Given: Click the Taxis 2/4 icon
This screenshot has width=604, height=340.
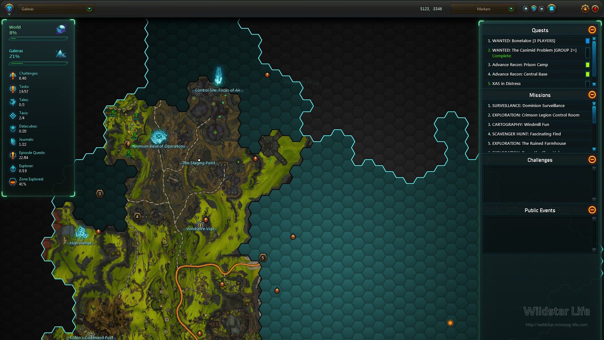Looking at the screenshot, I should point(13,116).
